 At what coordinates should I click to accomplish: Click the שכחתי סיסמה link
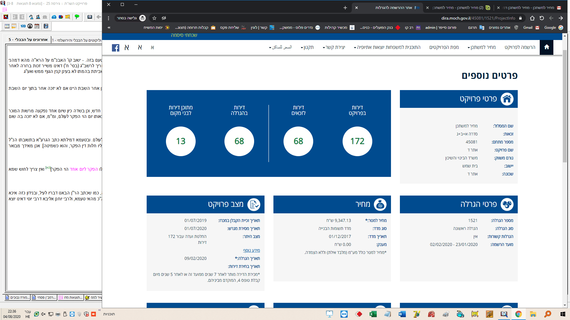(184, 35)
